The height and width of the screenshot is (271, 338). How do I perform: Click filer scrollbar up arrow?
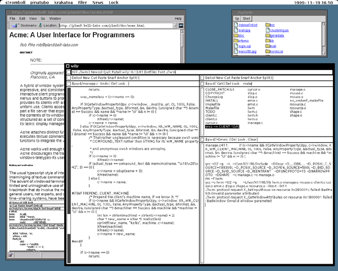[x=323, y=24]
